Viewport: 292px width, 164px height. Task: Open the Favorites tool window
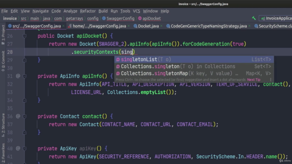pos(3,153)
